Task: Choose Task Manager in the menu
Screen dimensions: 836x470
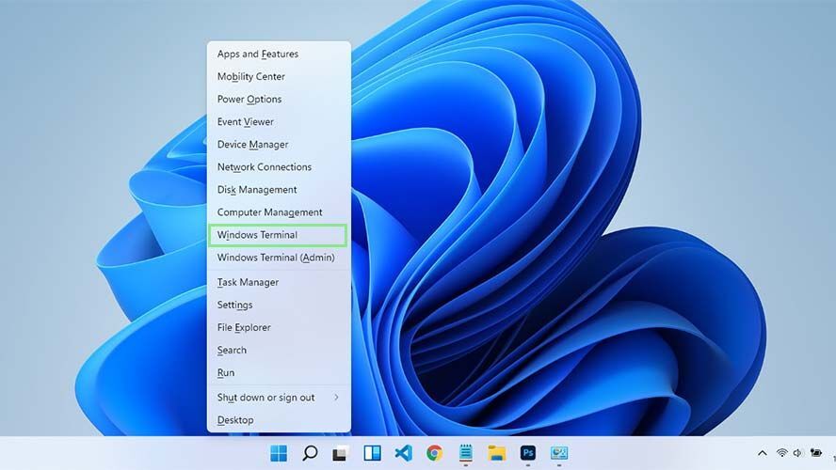Action: [x=248, y=282]
